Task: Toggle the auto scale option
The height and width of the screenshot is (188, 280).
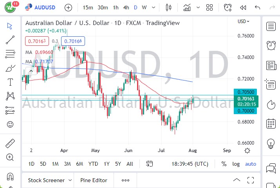Action: [251, 164]
